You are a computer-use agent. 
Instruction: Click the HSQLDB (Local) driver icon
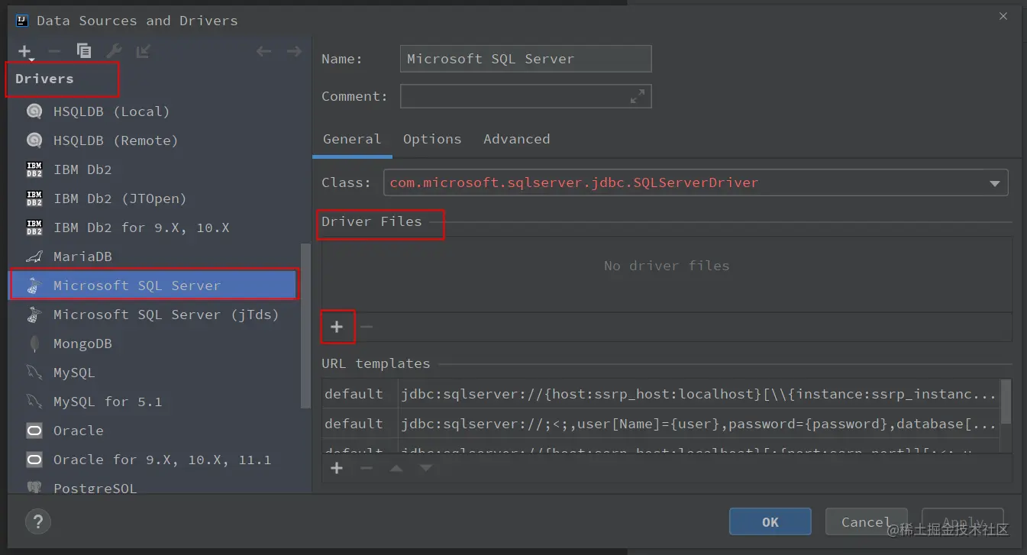coord(34,111)
